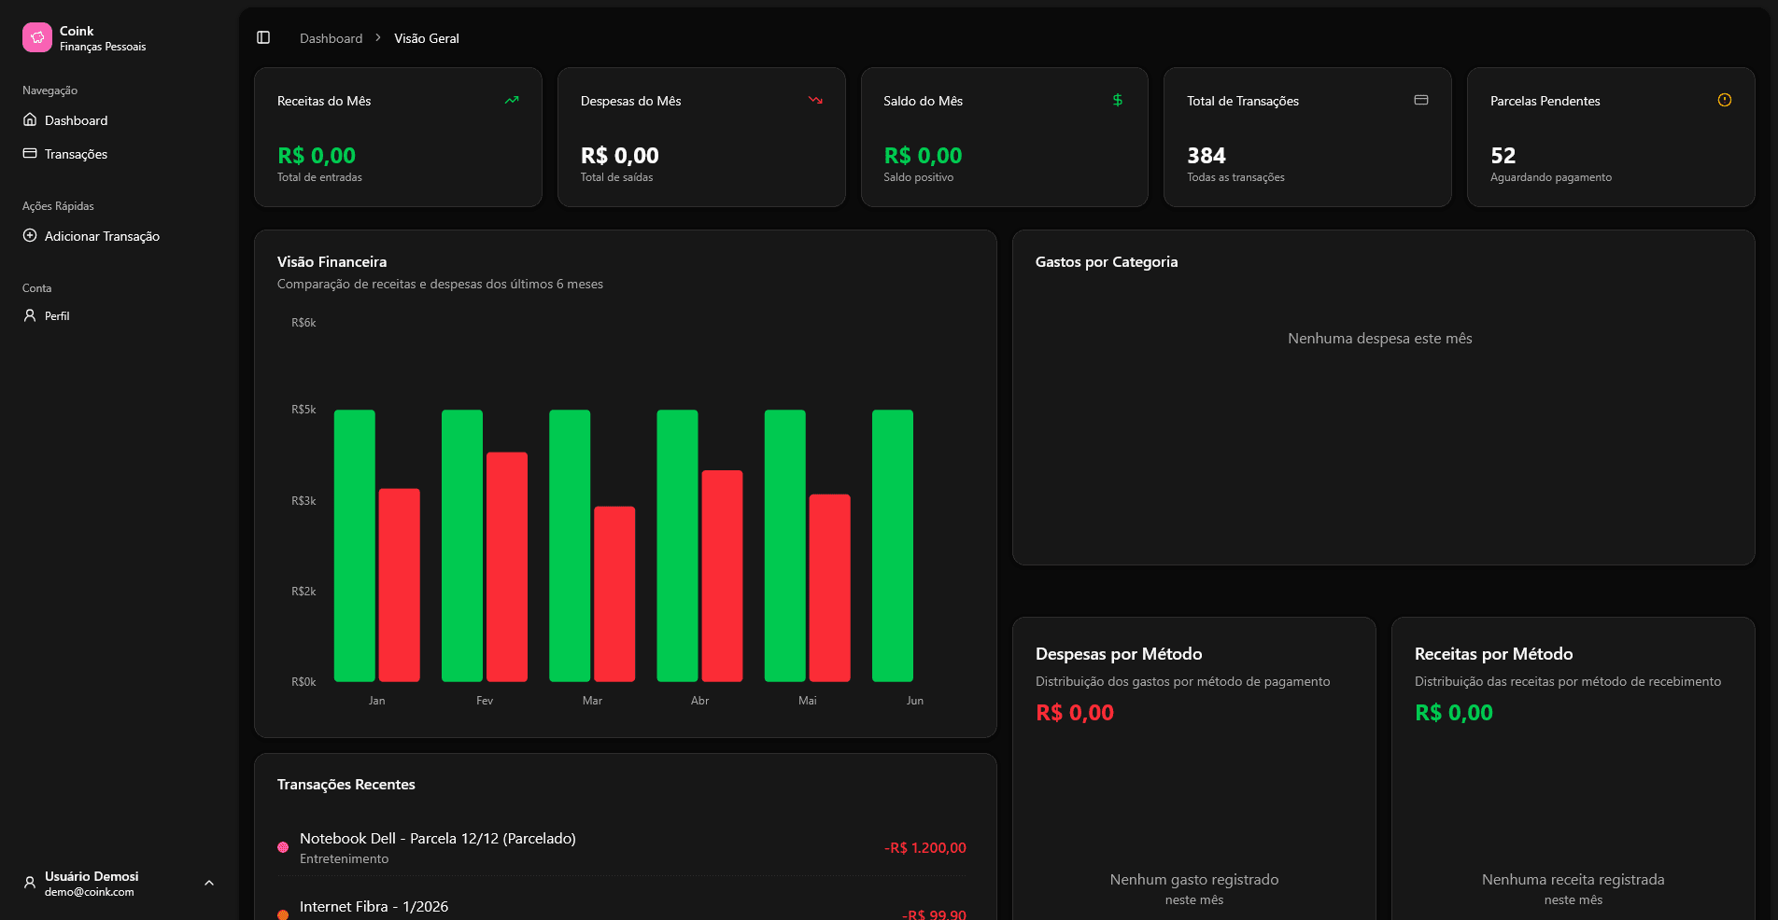
Task: Expand the Usuário Demosi account menu chevron
Action: (x=209, y=883)
